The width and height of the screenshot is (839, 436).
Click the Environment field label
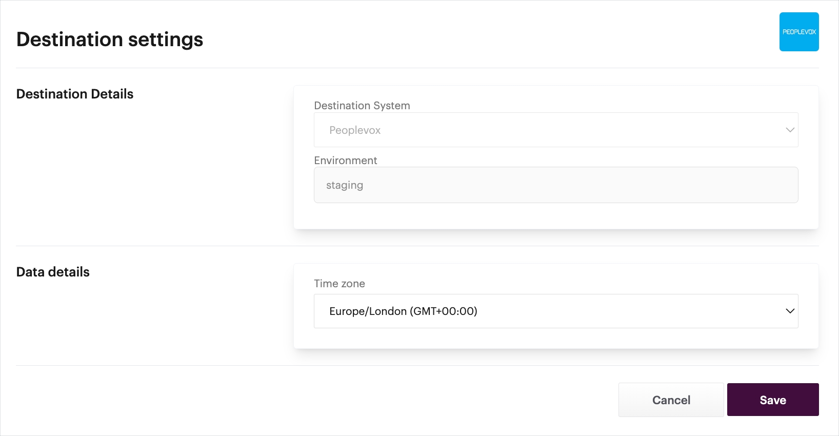(345, 161)
